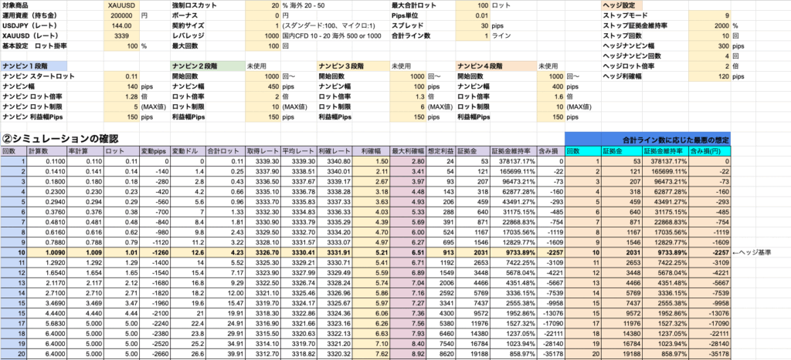Select the 利確レート cell 3331.91
791x360 pixels.
click(x=334, y=252)
